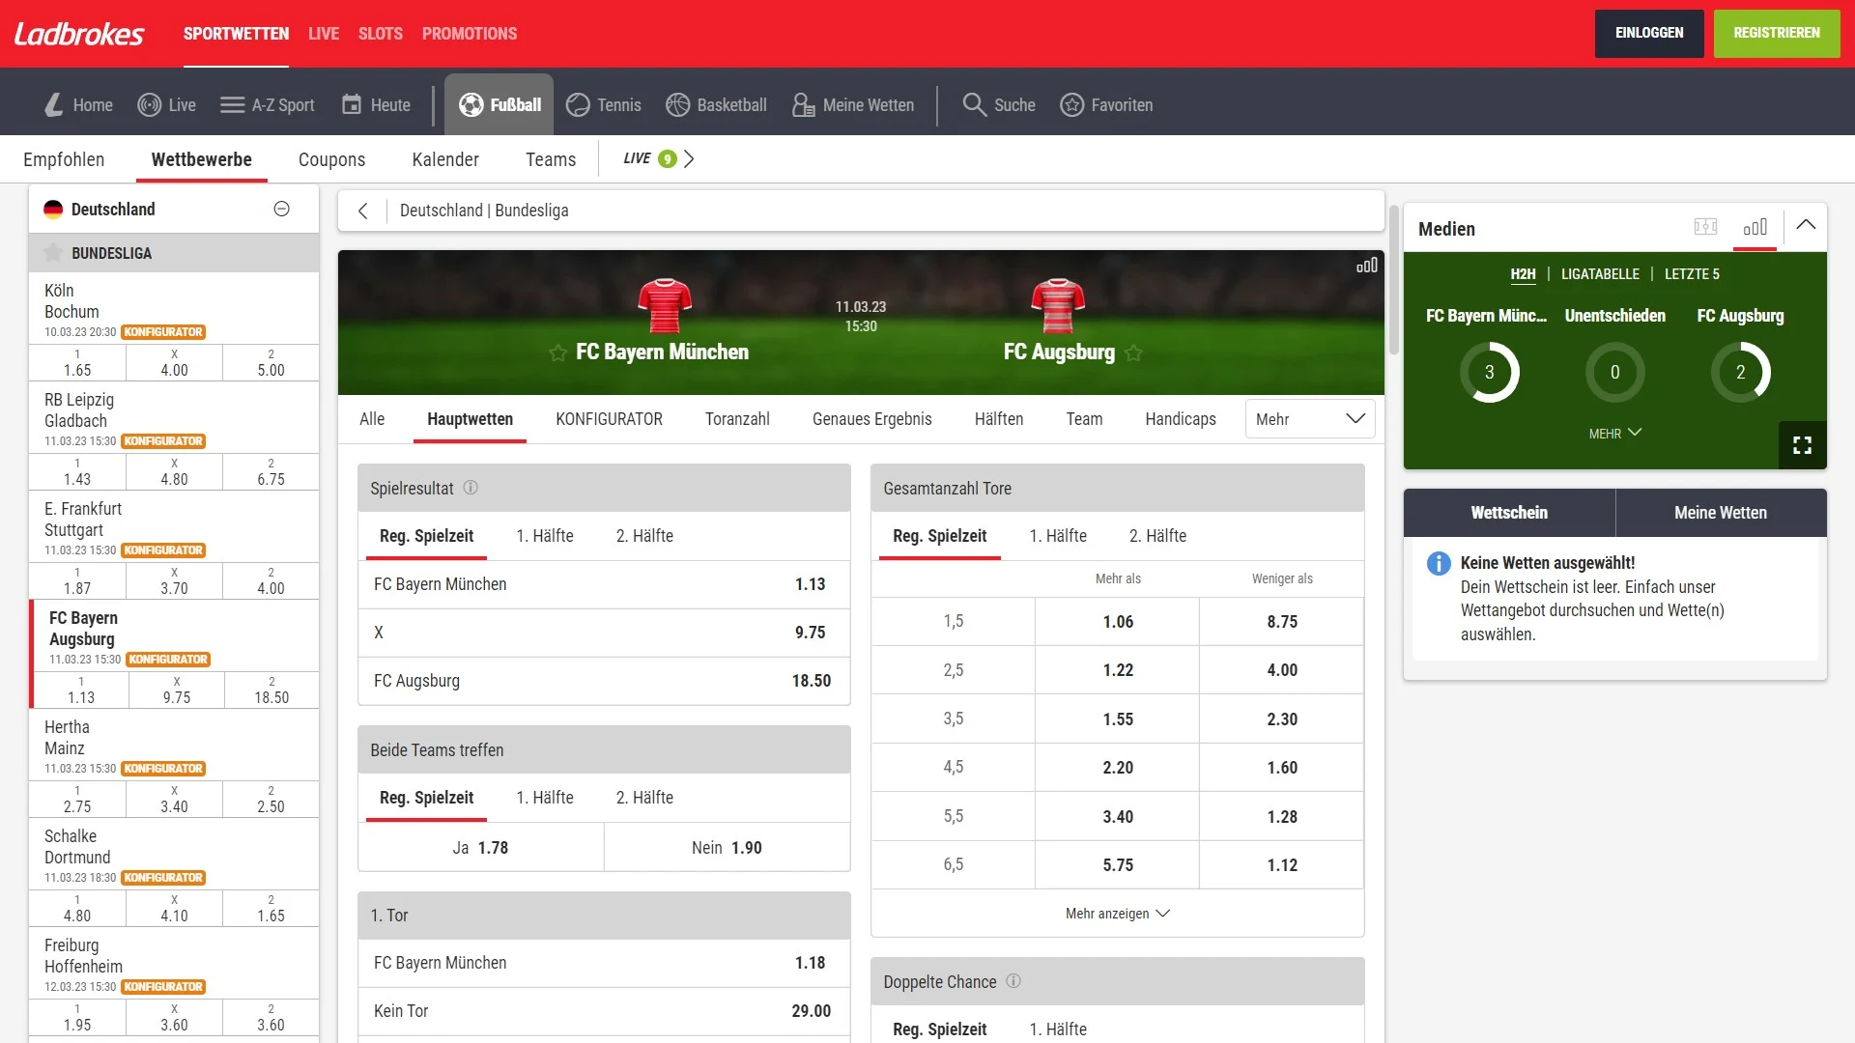Open Meine Wetten in sport bar
The image size is (1855, 1043).
click(852, 104)
